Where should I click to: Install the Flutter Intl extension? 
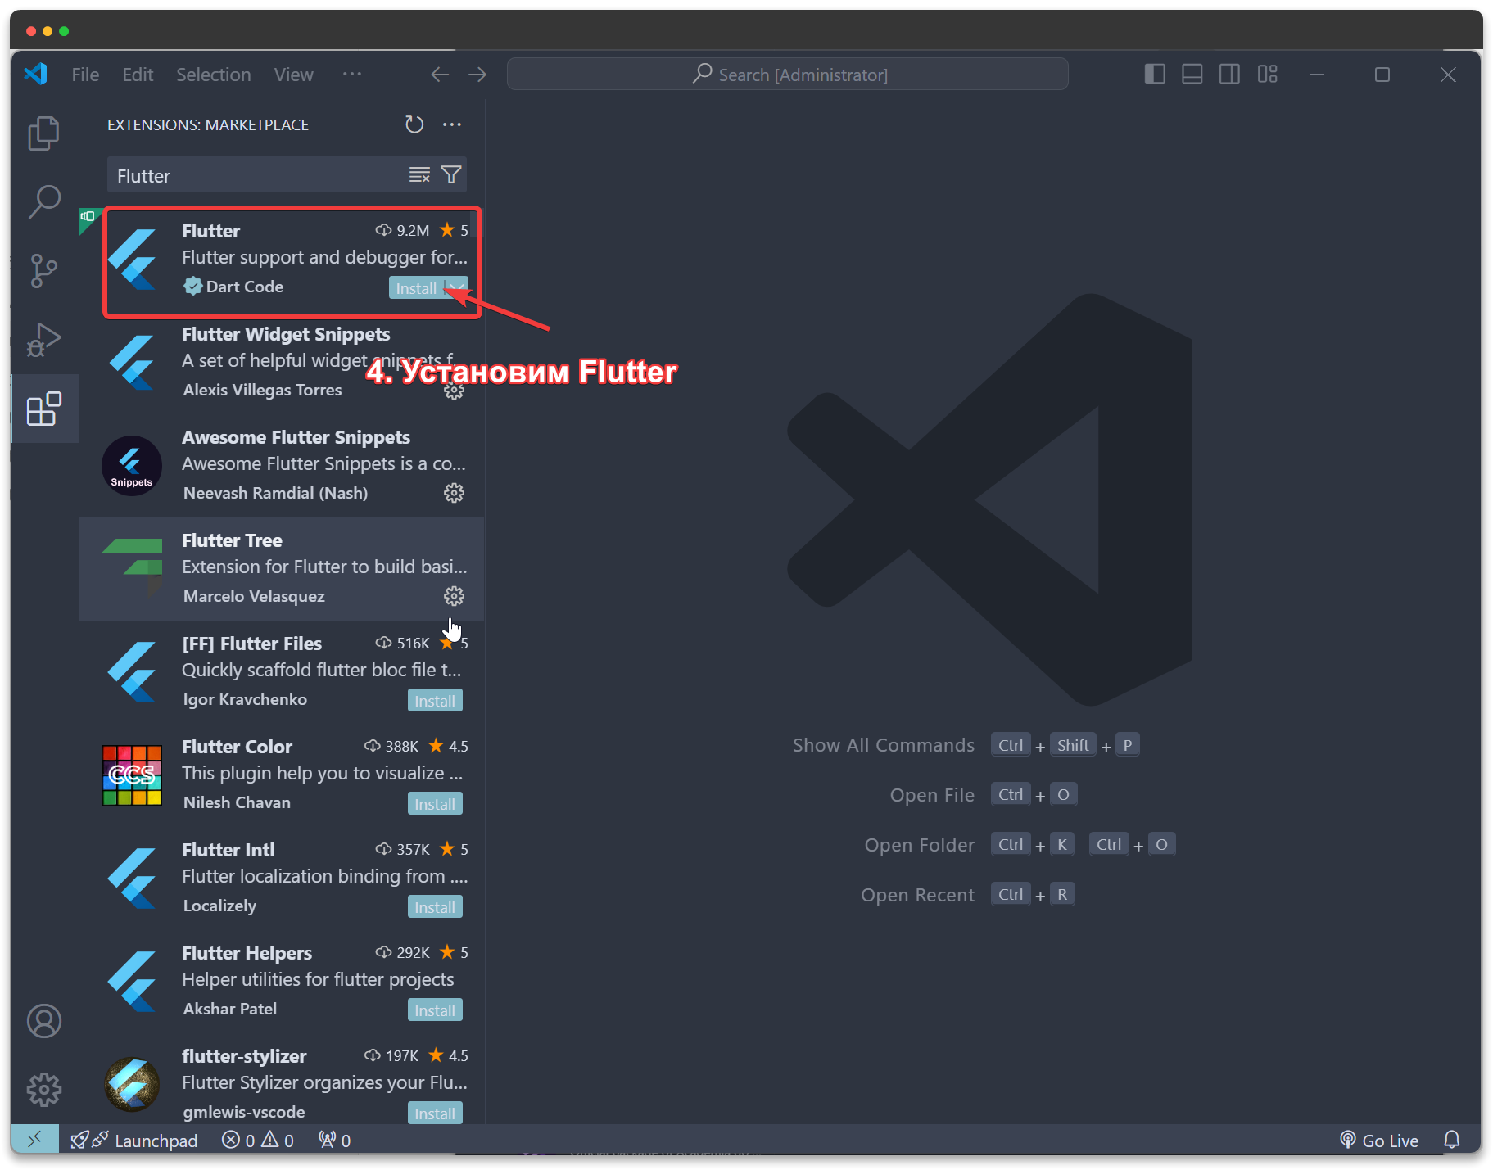(x=435, y=906)
